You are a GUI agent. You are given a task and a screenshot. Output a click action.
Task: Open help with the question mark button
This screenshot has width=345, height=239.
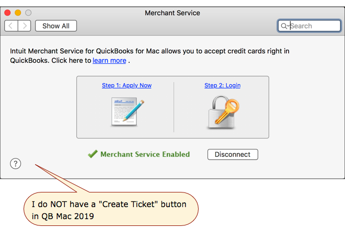pyautogui.click(x=15, y=164)
